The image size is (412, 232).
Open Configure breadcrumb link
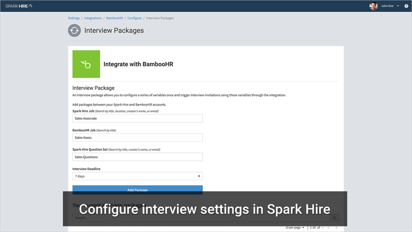pos(135,18)
